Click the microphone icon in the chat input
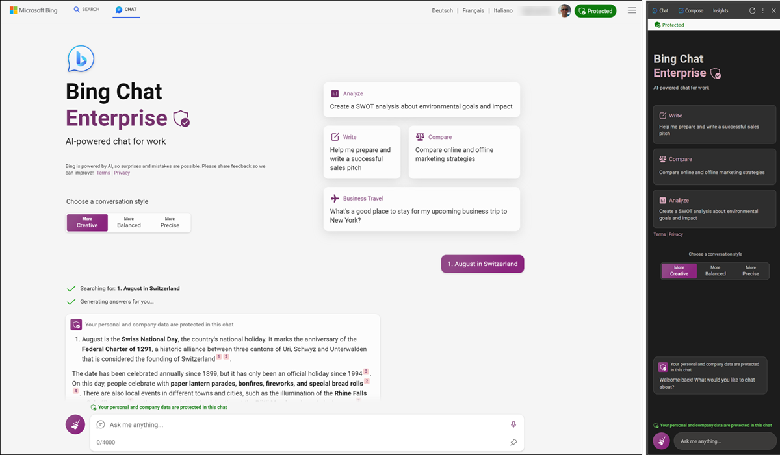 point(513,424)
